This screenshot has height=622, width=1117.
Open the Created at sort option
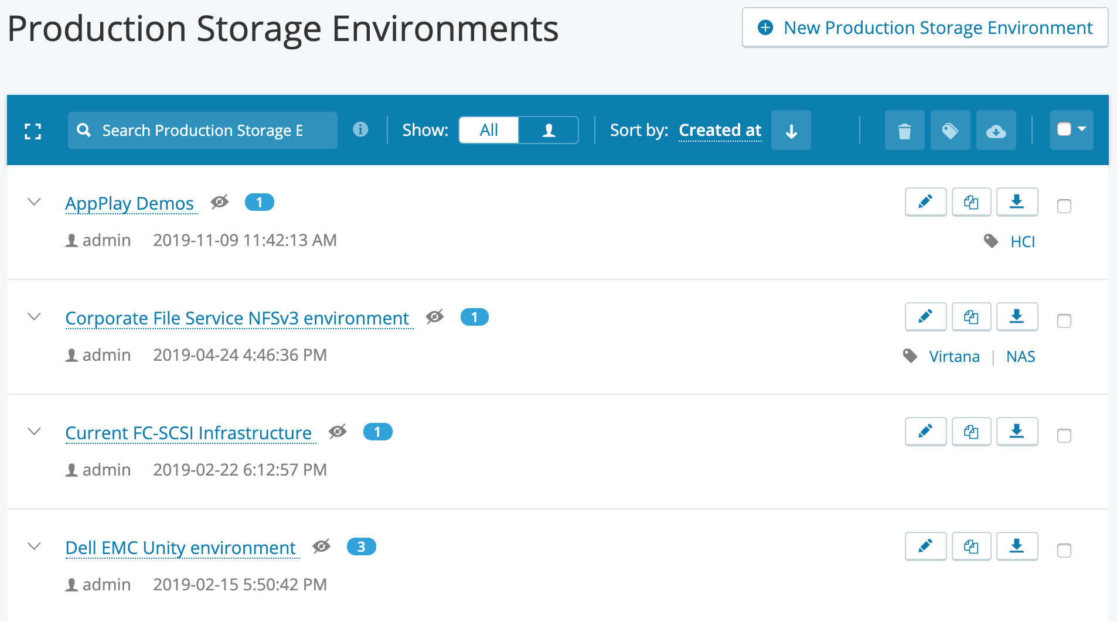point(720,130)
